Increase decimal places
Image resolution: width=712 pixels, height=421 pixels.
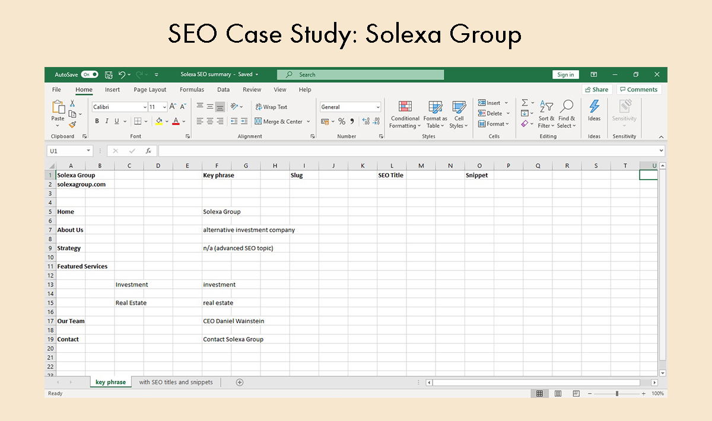(x=365, y=122)
